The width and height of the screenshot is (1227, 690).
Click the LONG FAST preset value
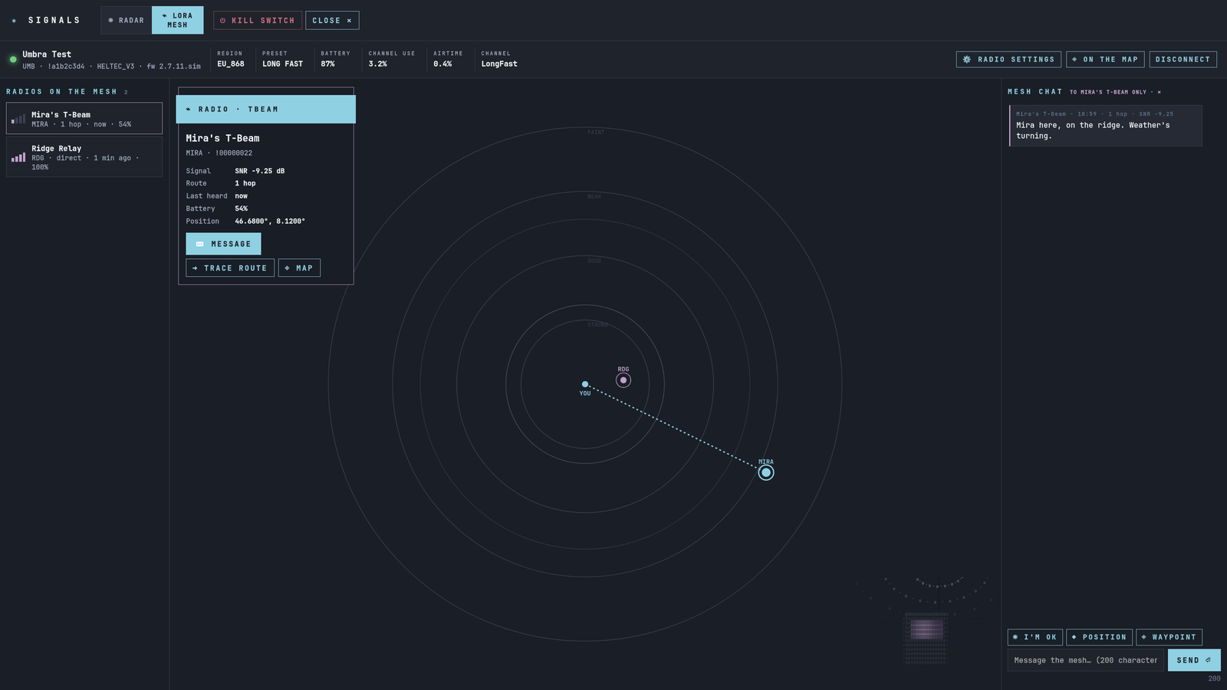pyautogui.click(x=282, y=64)
